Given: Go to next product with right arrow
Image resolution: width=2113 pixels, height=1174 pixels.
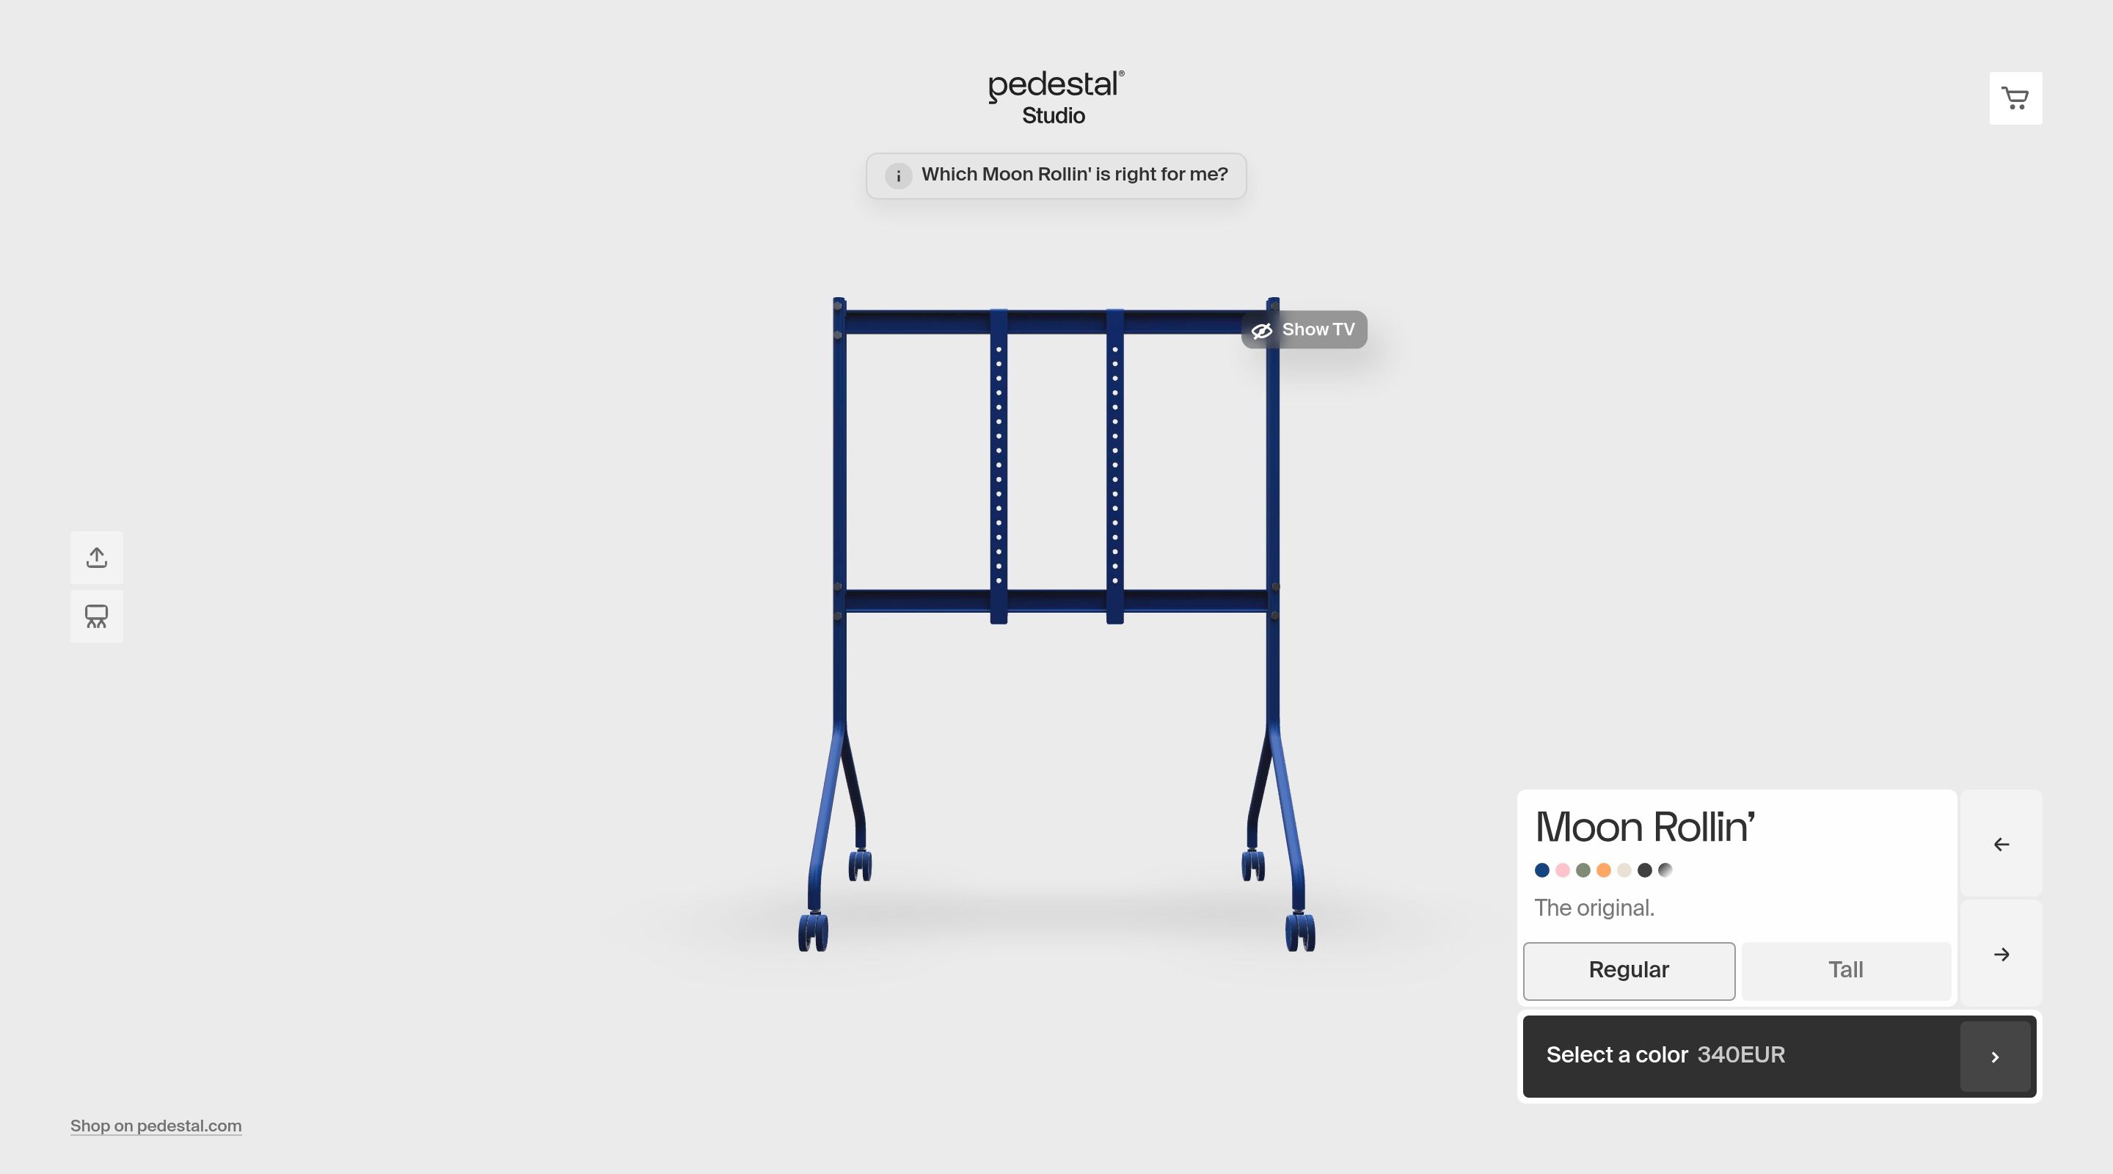Looking at the screenshot, I should point(2001,954).
